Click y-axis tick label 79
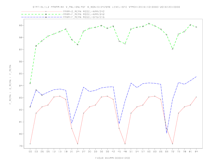This screenshot has width=214, height=165. pyautogui.click(x=21, y=146)
